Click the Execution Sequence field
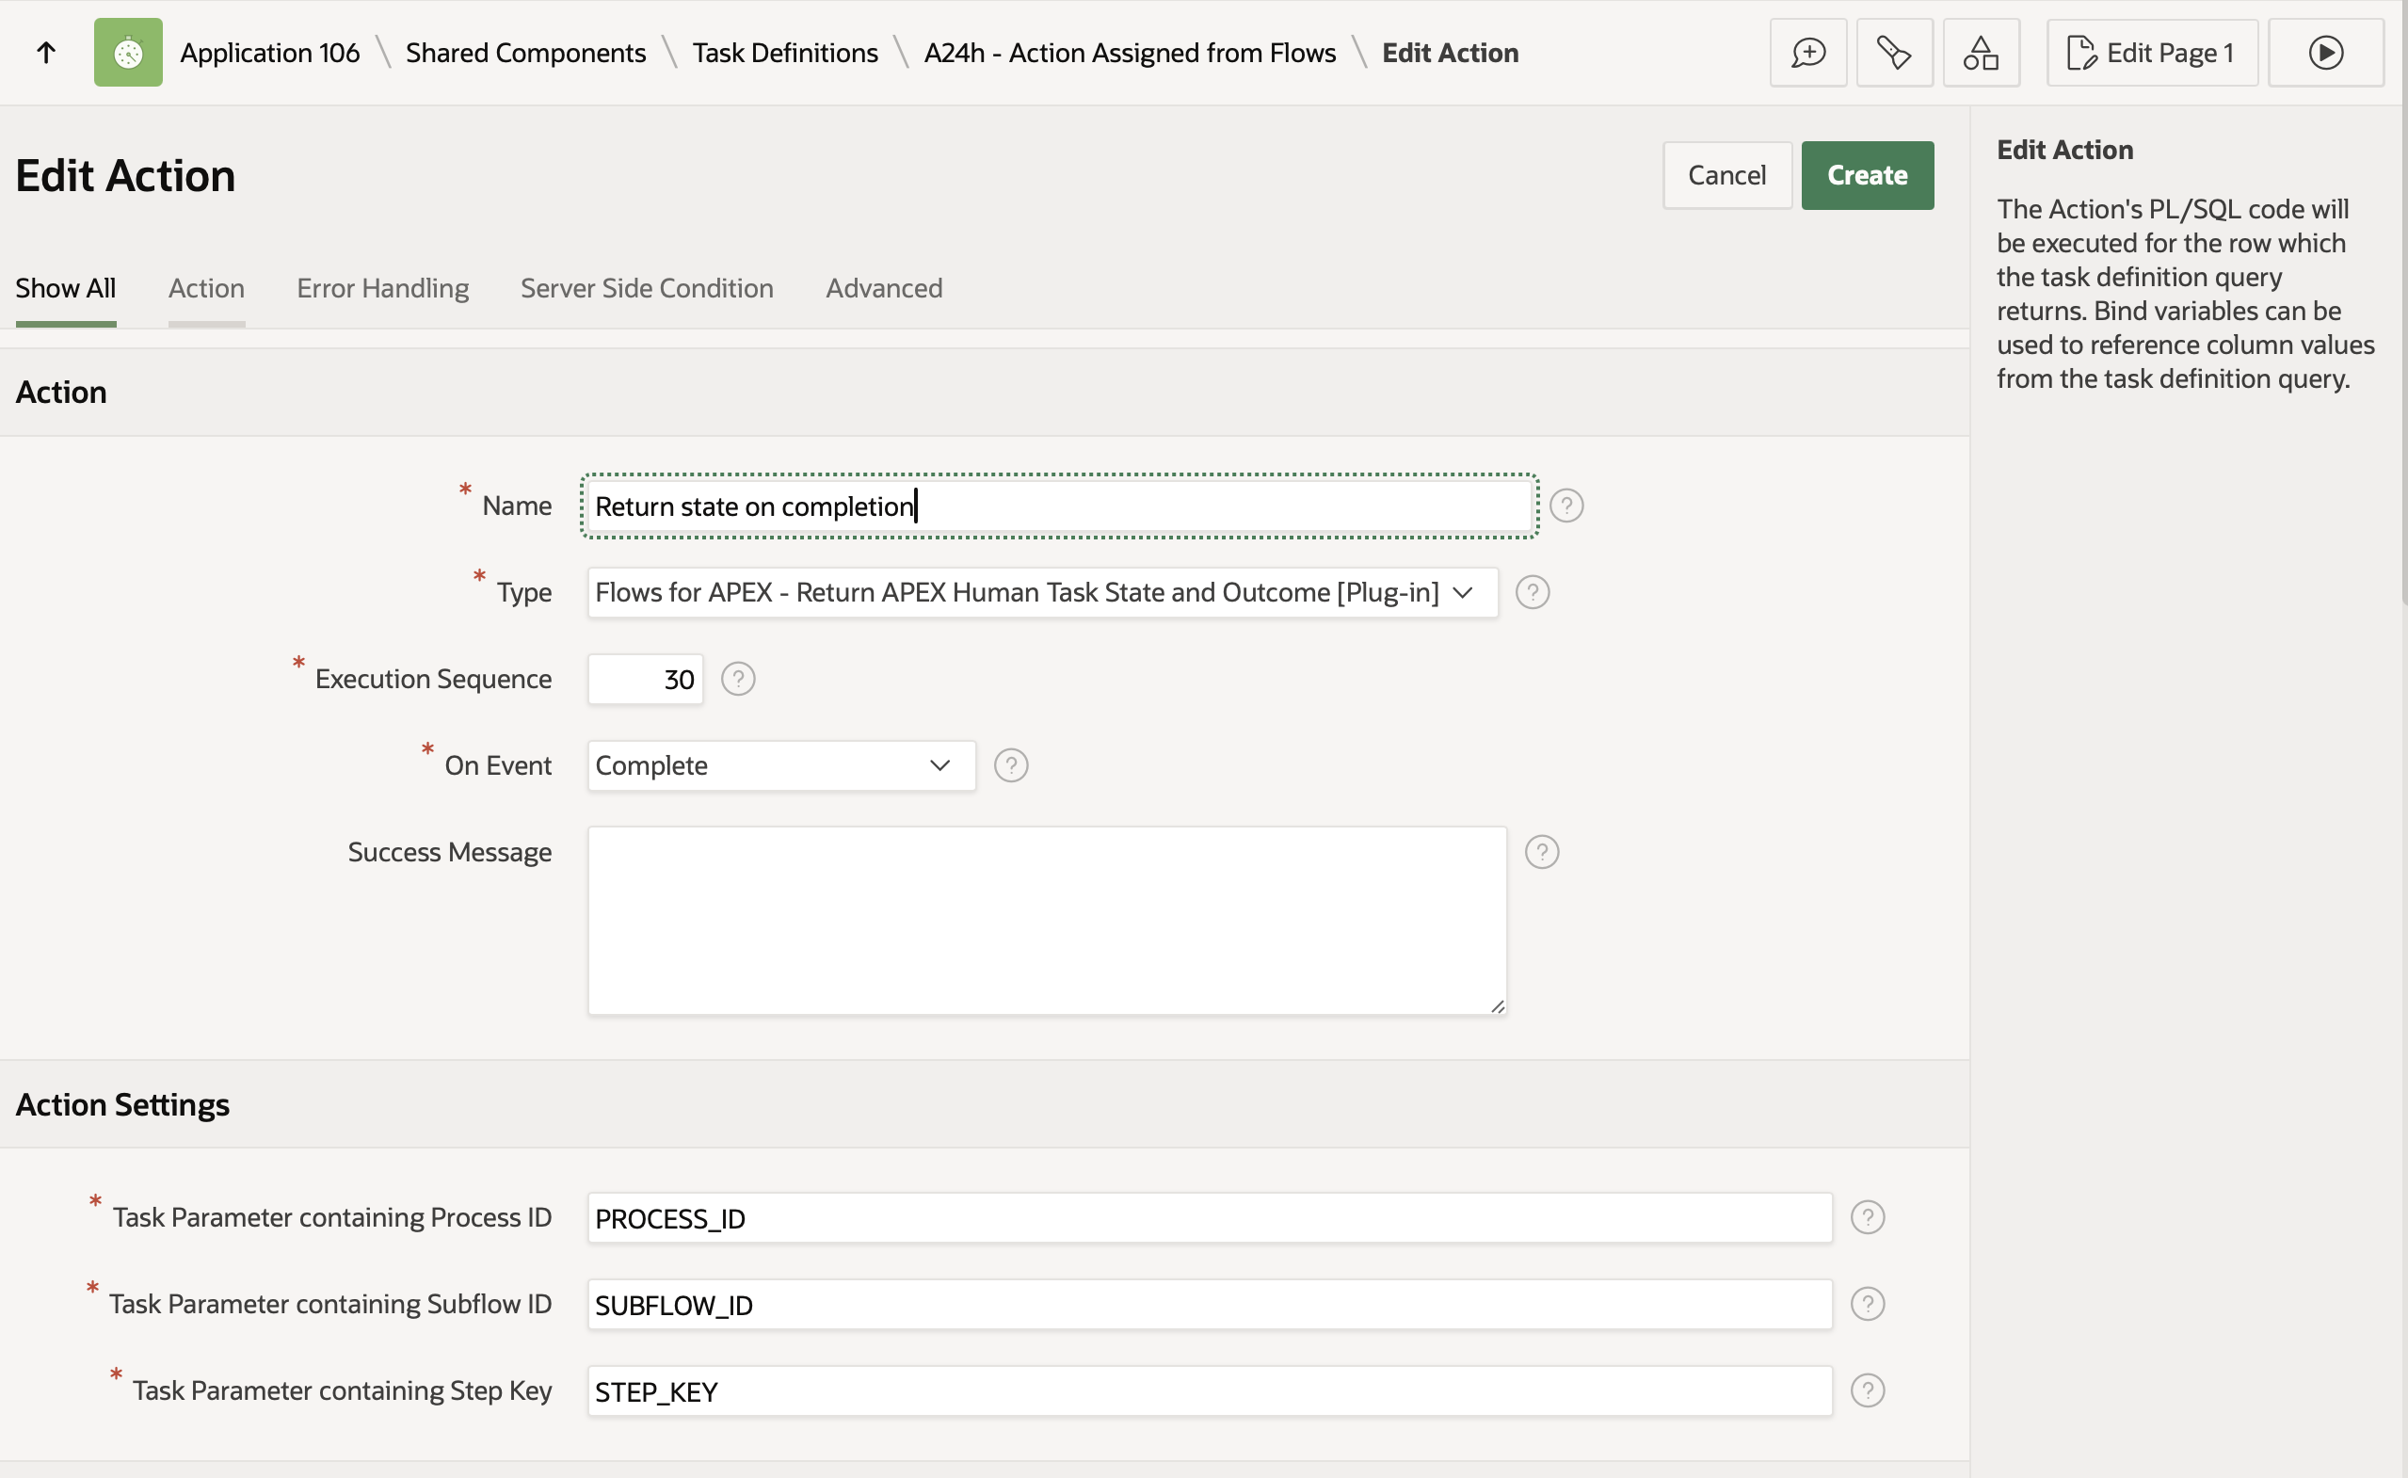The height and width of the screenshot is (1478, 2408). 645,680
